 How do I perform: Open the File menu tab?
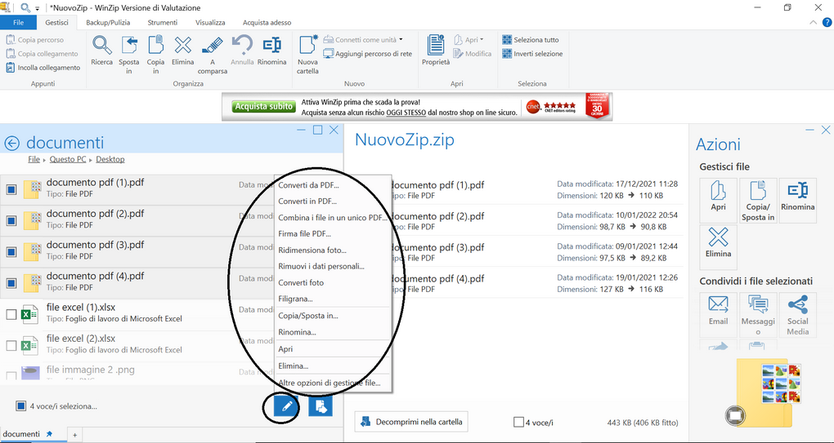(19, 22)
